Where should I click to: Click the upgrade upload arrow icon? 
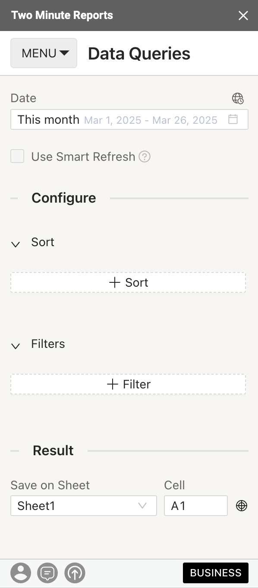click(75, 573)
